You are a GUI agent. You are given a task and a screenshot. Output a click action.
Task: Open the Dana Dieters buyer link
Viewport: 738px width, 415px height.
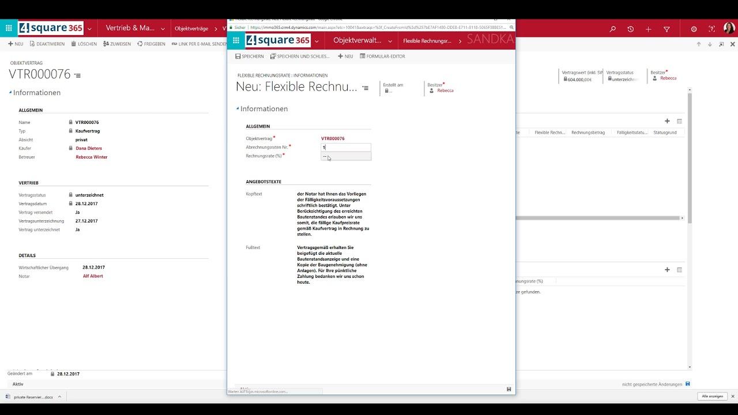(x=89, y=148)
